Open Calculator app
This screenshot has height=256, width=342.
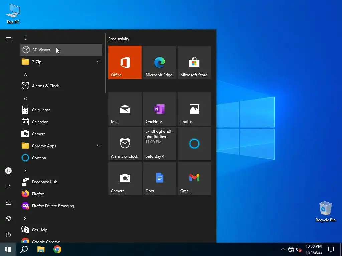pos(61,110)
